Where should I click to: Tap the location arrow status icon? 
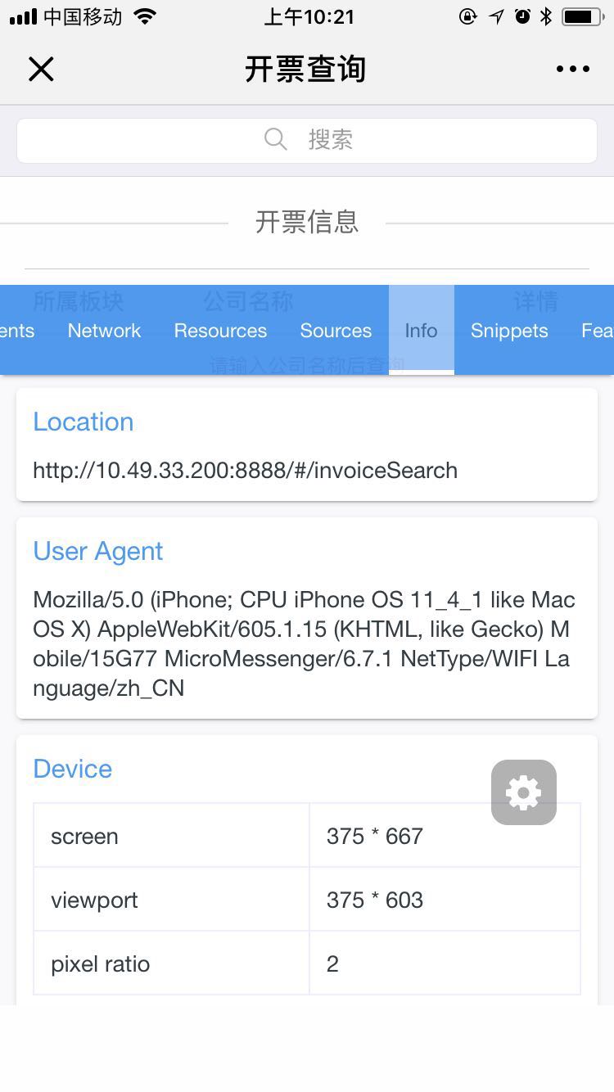(x=496, y=16)
